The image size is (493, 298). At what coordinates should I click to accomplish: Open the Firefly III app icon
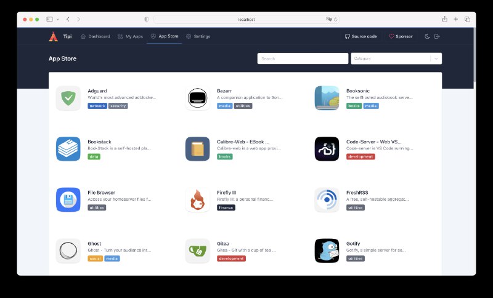click(197, 200)
